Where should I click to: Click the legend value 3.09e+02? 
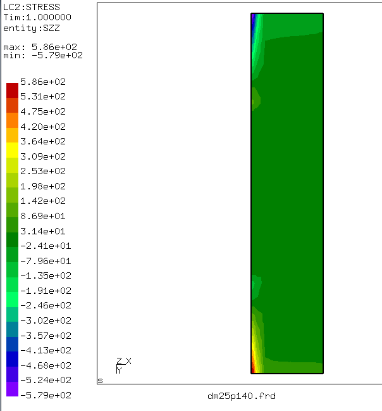click(x=43, y=157)
